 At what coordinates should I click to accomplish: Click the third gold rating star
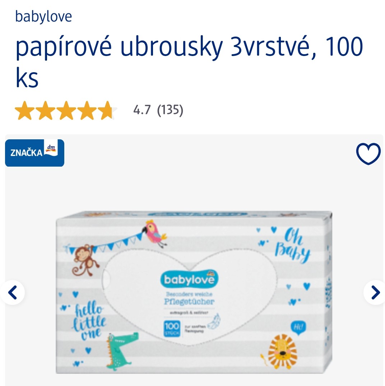pyautogui.click(x=66, y=110)
